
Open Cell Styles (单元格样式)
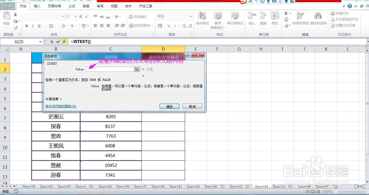(235, 20)
